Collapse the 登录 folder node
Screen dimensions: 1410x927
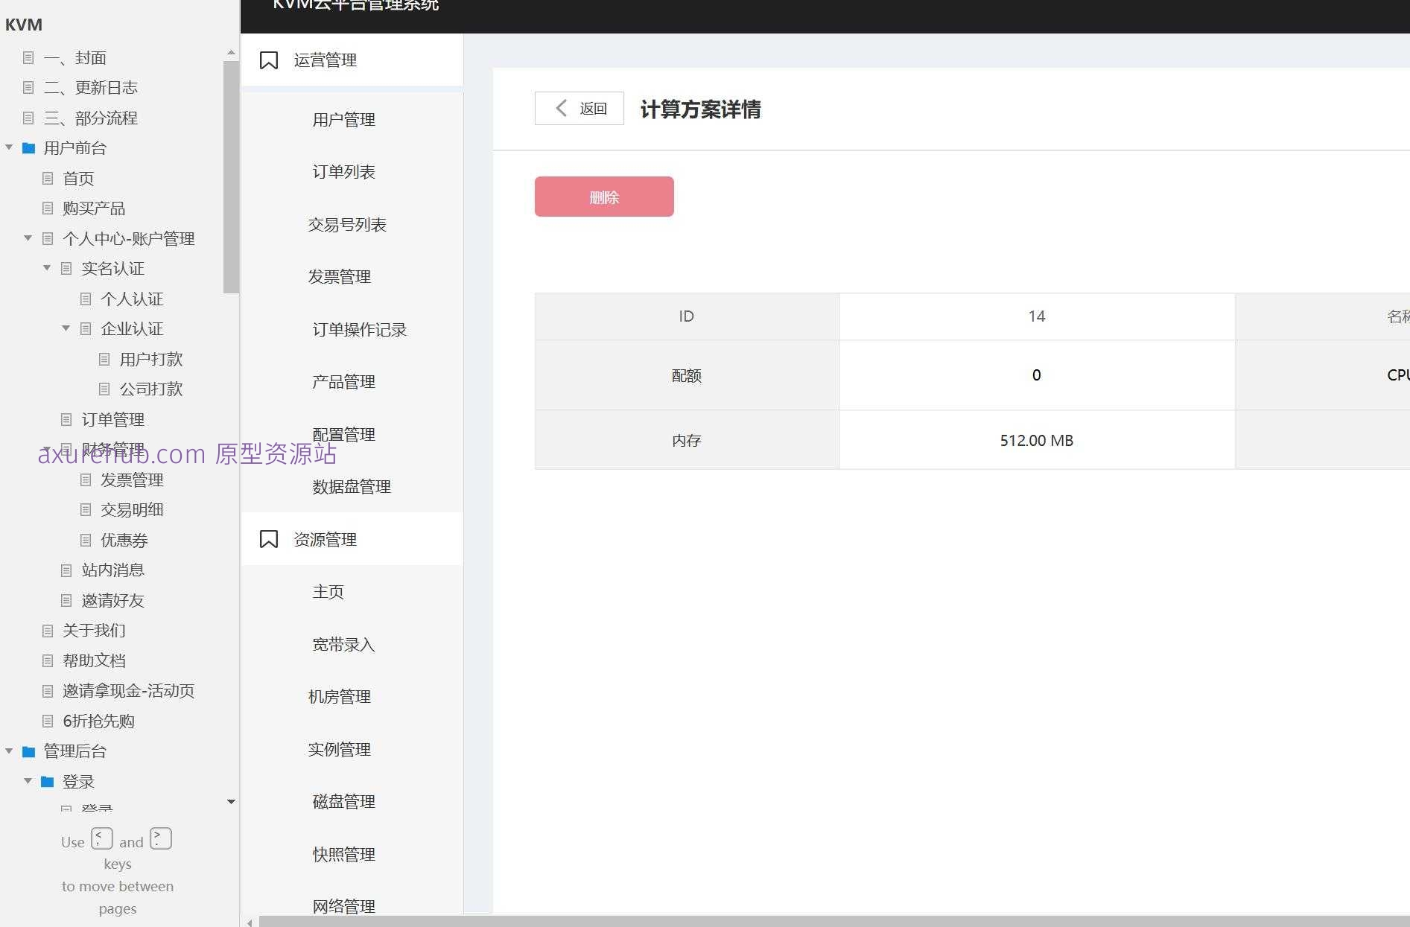click(28, 781)
